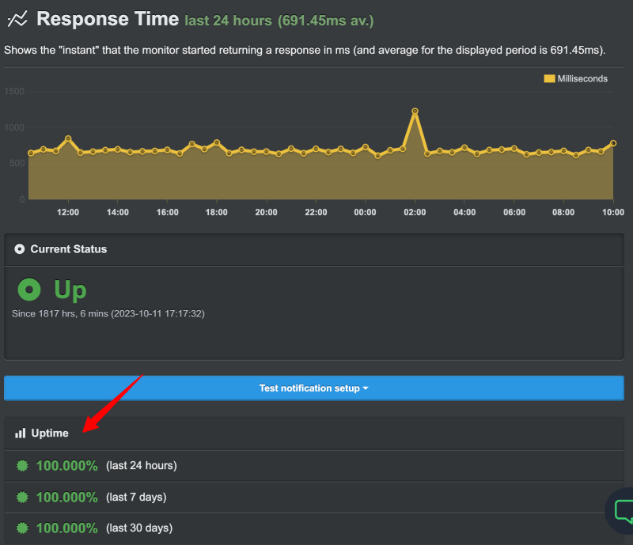Click the 10:00 final data point
The width and height of the screenshot is (633, 545).
[x=613, y=143]
